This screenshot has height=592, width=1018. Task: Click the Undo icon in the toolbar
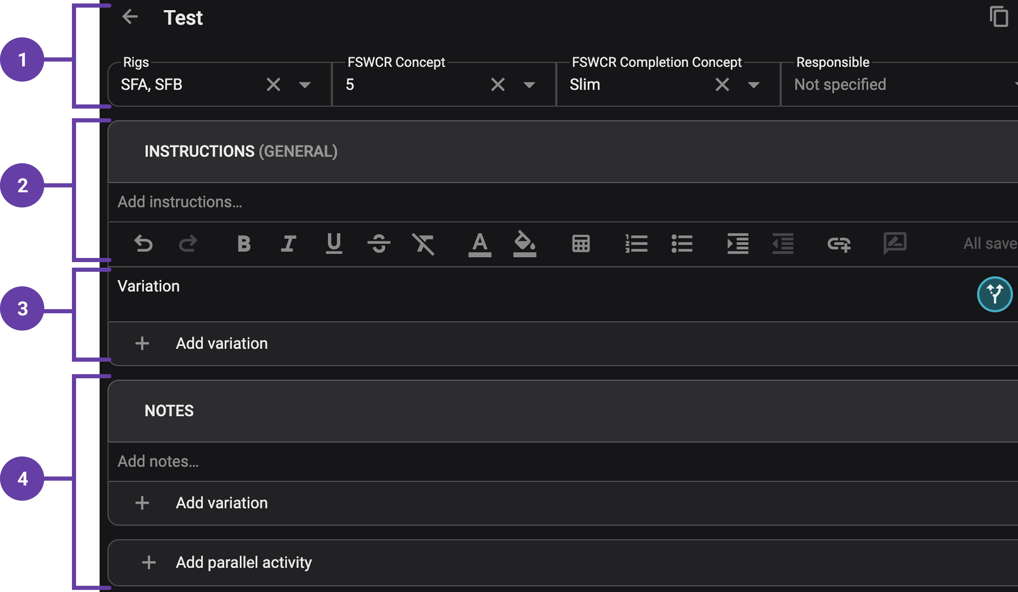(x=144, y=244)
